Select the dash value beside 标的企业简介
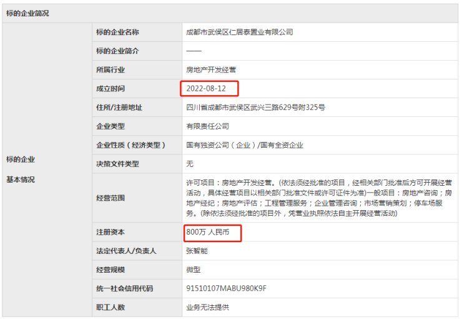Viewport: 462px width, 319px height. pyautogui.click(x=194, y=51)
